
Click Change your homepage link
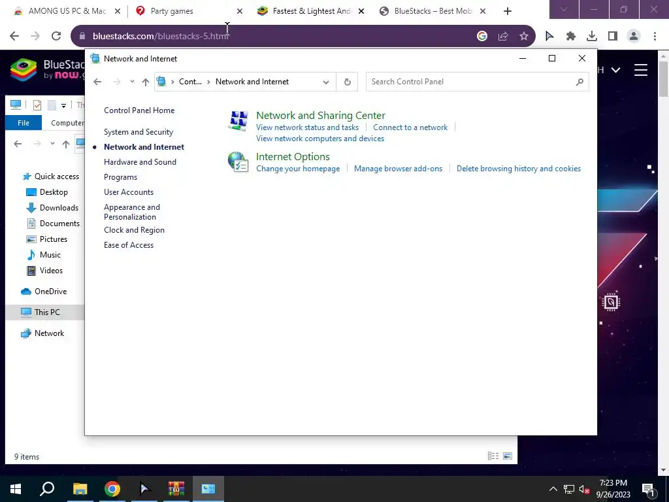(x=298, y=169)
